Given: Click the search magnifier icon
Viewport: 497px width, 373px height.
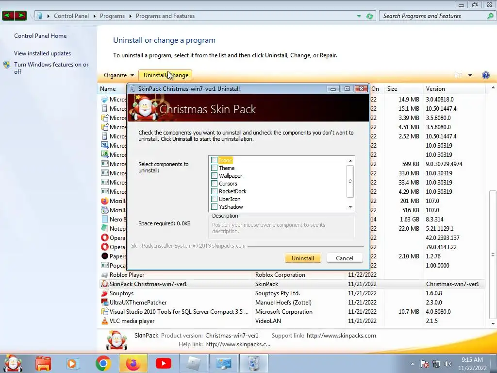Looking at the screenshot, I should (x=490, y=16).
